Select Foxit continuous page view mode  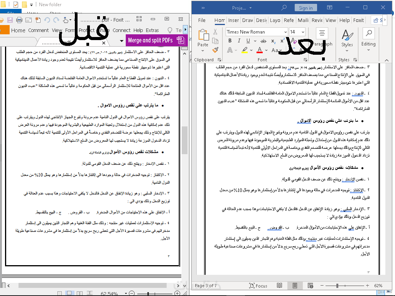(x=69, y=293)
